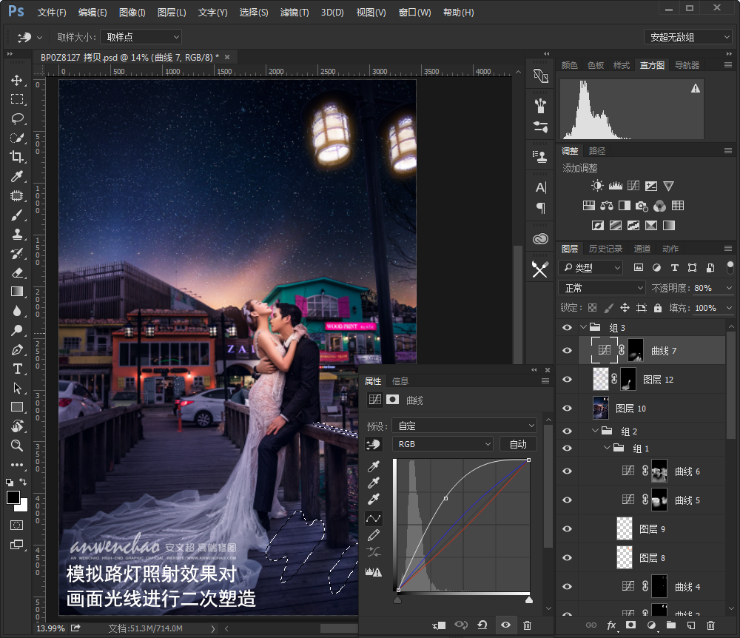Switch to the 路径 tab
The height and width of the screenshot is (638, 740).
click(597, 151)
